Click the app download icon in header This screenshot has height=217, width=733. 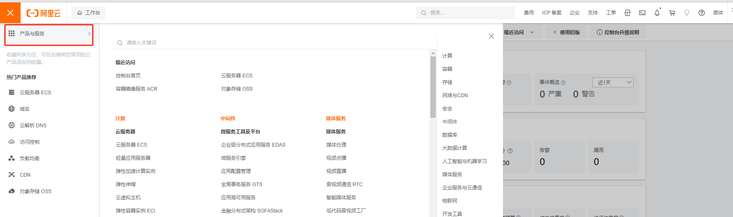[x=627, y=13]
